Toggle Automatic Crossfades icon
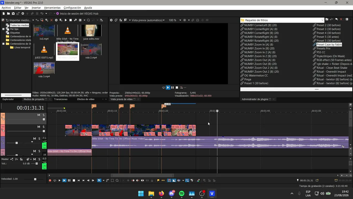Image resolution: width=353 pixels, height=199 pixels. [x=174, y=180]
